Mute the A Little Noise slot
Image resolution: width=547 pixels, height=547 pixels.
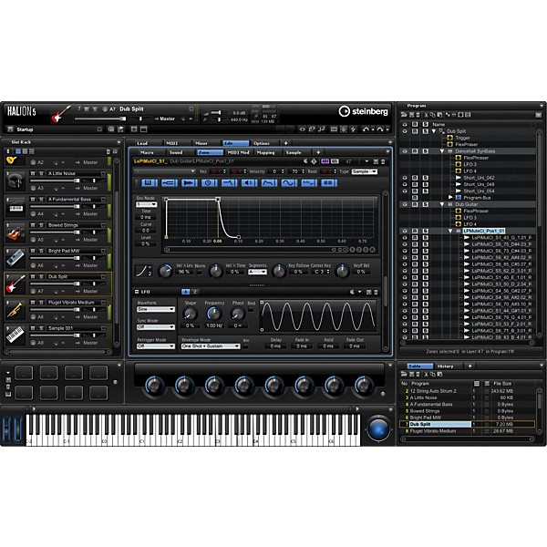pos(33,173)
